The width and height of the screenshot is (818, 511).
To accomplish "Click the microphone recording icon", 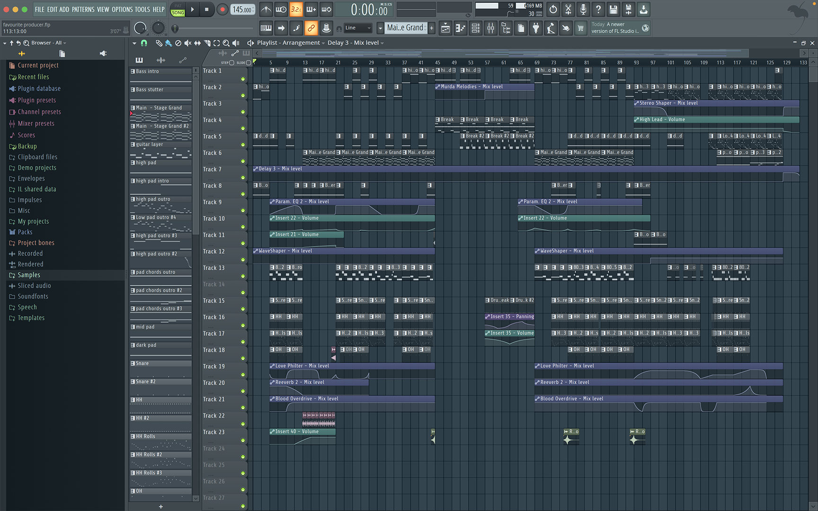I will [x=583, y=9].
